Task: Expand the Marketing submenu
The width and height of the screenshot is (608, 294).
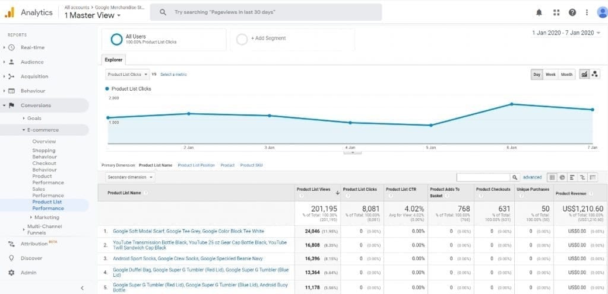Action: click(31, 218)
